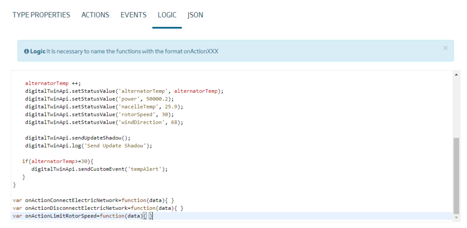Click the info icon beside Logic
The width and height of the screenshot is (467, 228).
[x=26, y=51]
